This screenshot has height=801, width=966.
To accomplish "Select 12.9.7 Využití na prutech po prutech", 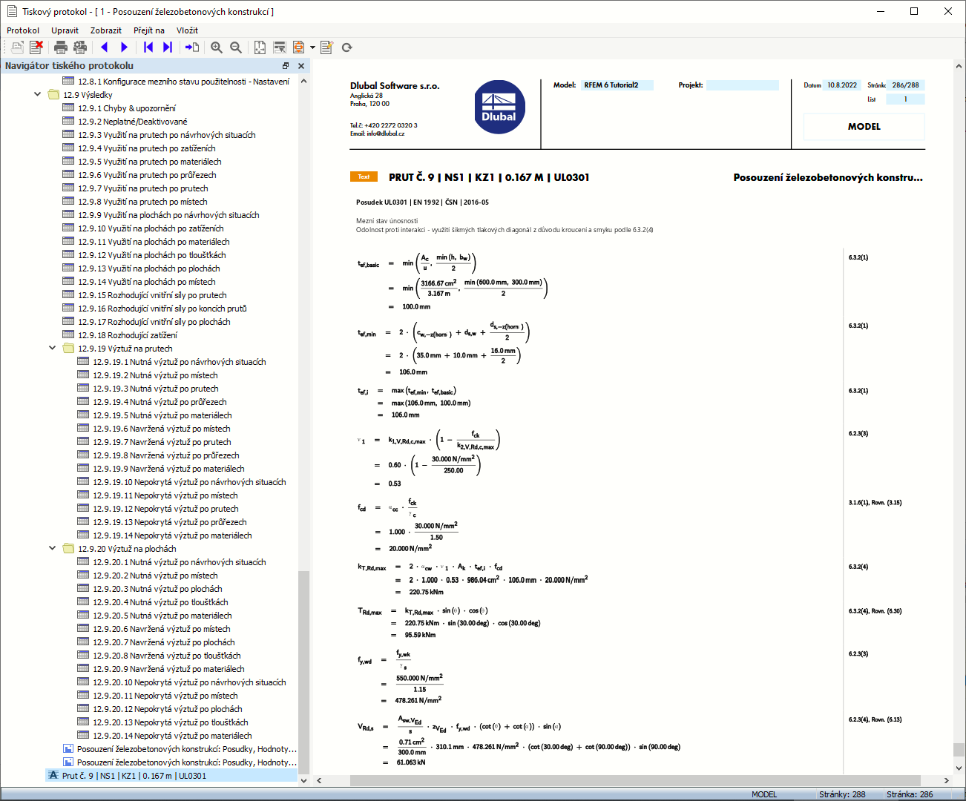I will point(143,188).
